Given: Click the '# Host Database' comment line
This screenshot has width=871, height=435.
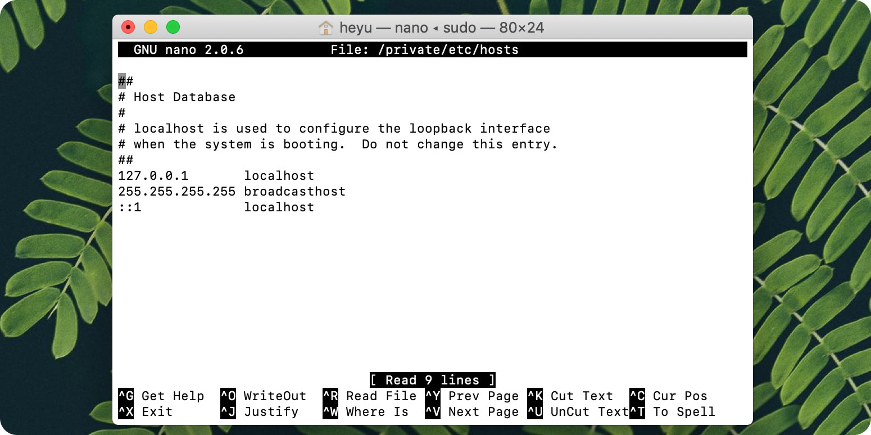Looking at the screenshot, I should click(x=176, y=97).
